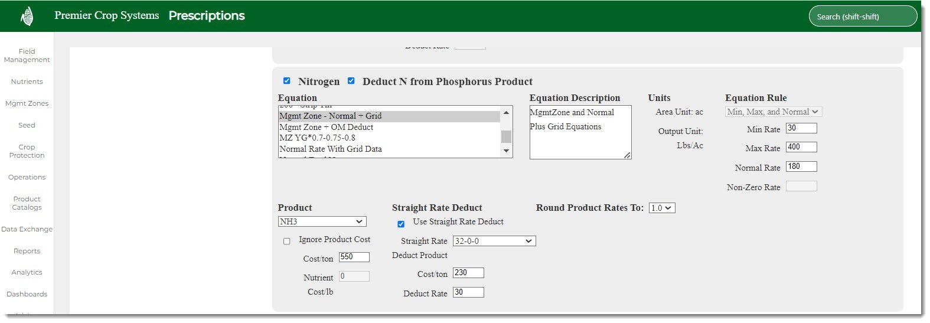The height and width of the screenshot is (323, 930).
Task: Uncheck Deduct N from Phosphorus Product
Action: pyautogui.click(x=351, y=81)
